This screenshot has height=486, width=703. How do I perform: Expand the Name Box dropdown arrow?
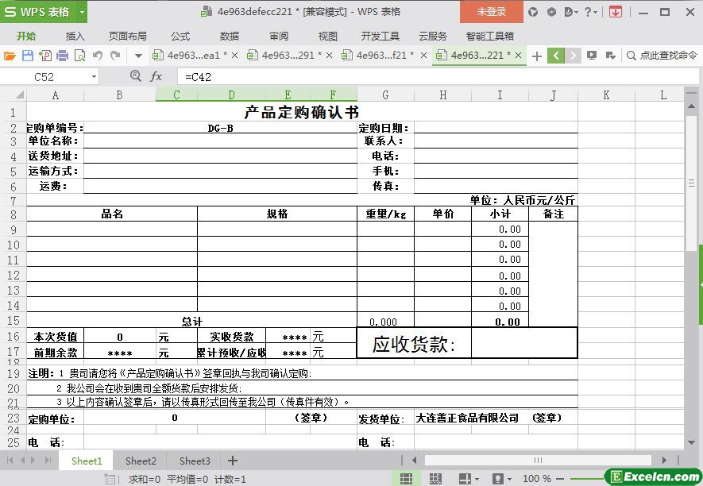94,77
